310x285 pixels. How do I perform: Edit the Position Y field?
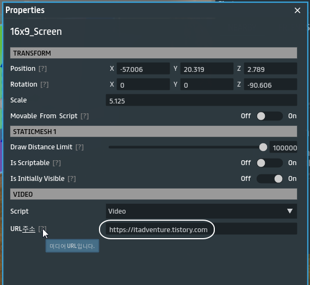click(207, 69)
